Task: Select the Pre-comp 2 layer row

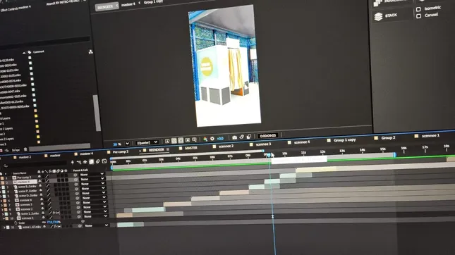Action: click(x=24, y=178)
